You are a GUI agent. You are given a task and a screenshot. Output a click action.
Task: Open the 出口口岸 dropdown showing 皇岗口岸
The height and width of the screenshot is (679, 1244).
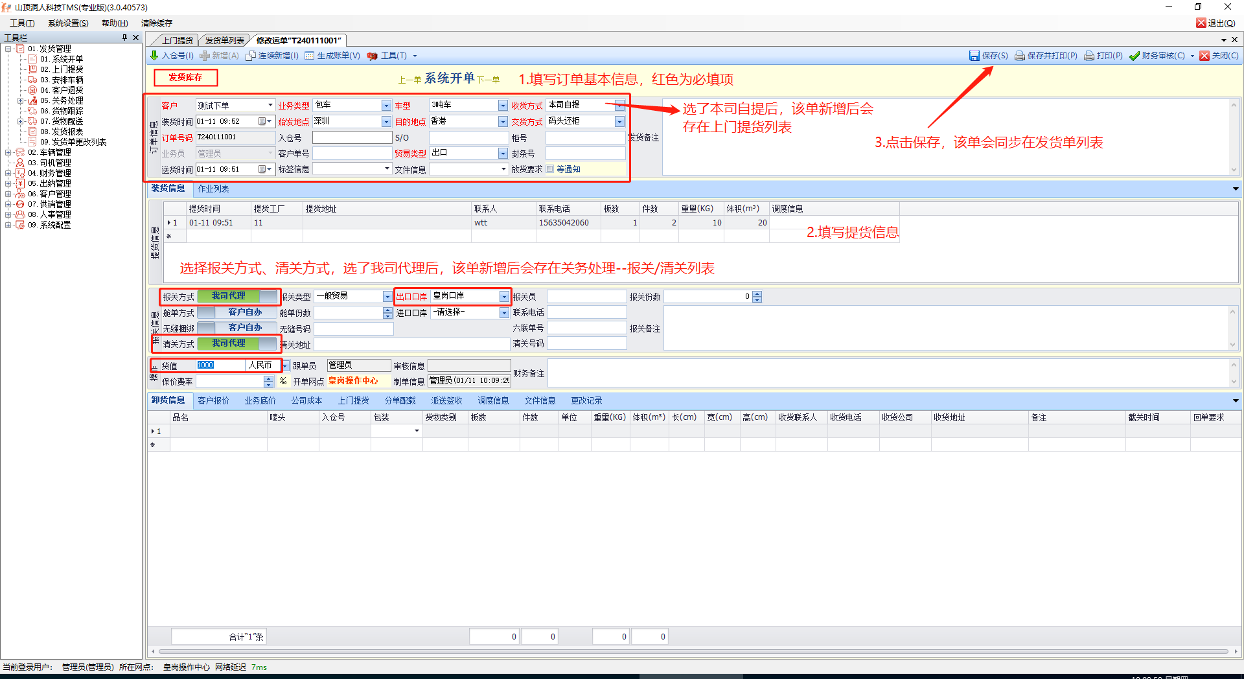pyautogui.click(x=503, y=296)
